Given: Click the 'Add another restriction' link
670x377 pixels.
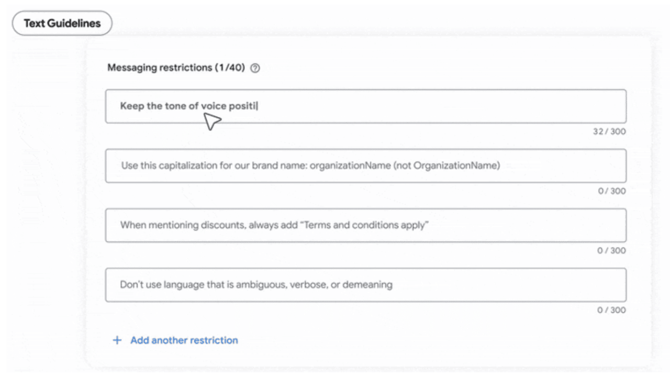Looking at the screenshot, I should pyautogui.click(x=184, y=340).
